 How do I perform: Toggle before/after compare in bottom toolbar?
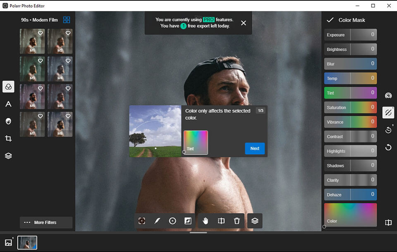pyautogui.click(x=221, y=221)
